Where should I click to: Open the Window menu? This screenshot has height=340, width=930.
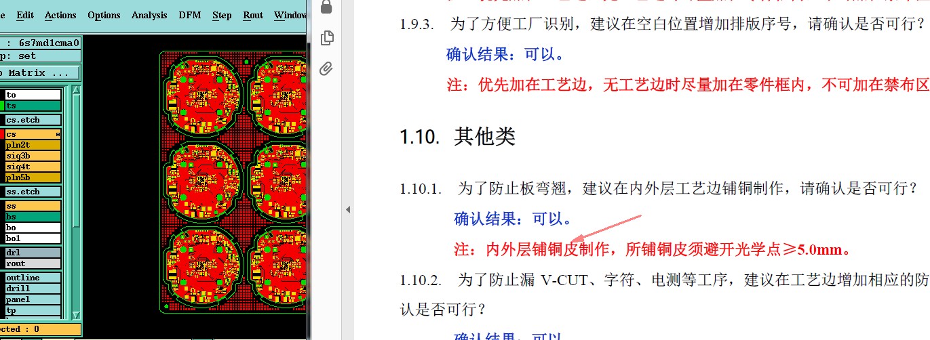coord(290,15)
